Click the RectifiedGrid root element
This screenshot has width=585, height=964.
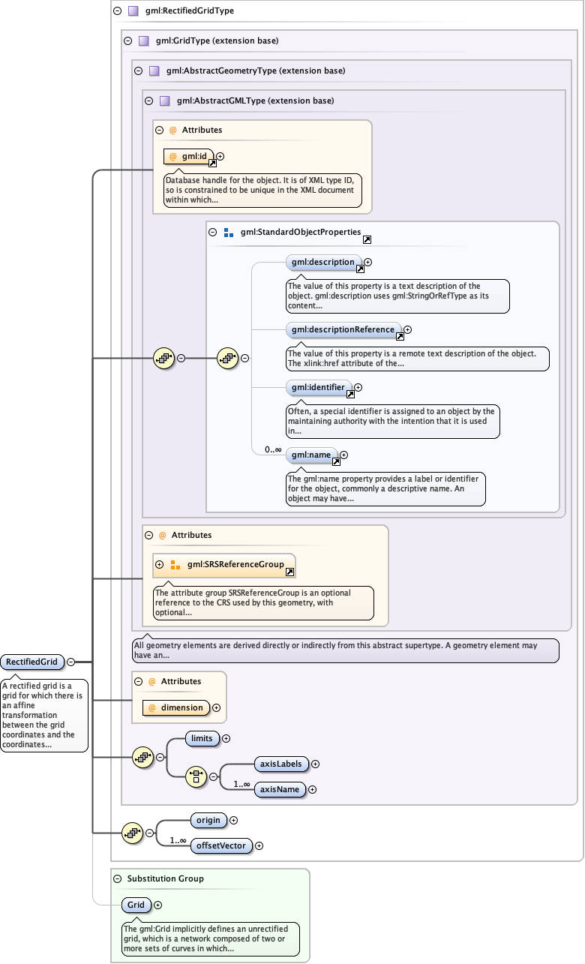[x=32, y=662]
